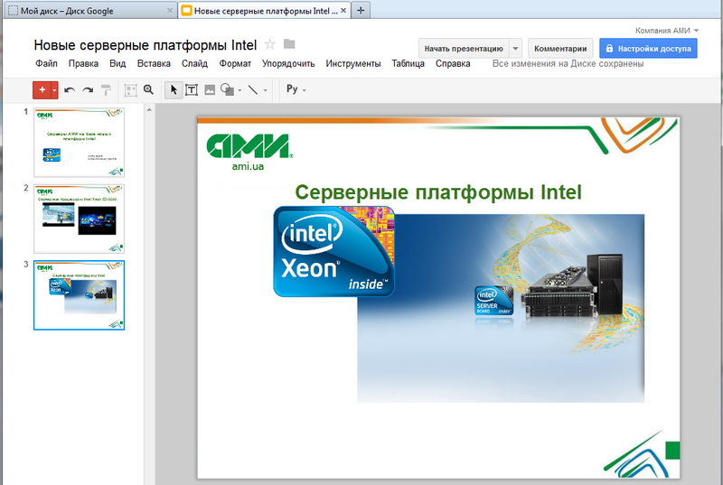Close the Мой диск browser tab
This screenshot has width=723, height=485.
(170, 10)
